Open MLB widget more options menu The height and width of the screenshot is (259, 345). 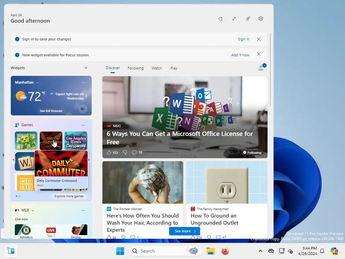coord(83,210)
